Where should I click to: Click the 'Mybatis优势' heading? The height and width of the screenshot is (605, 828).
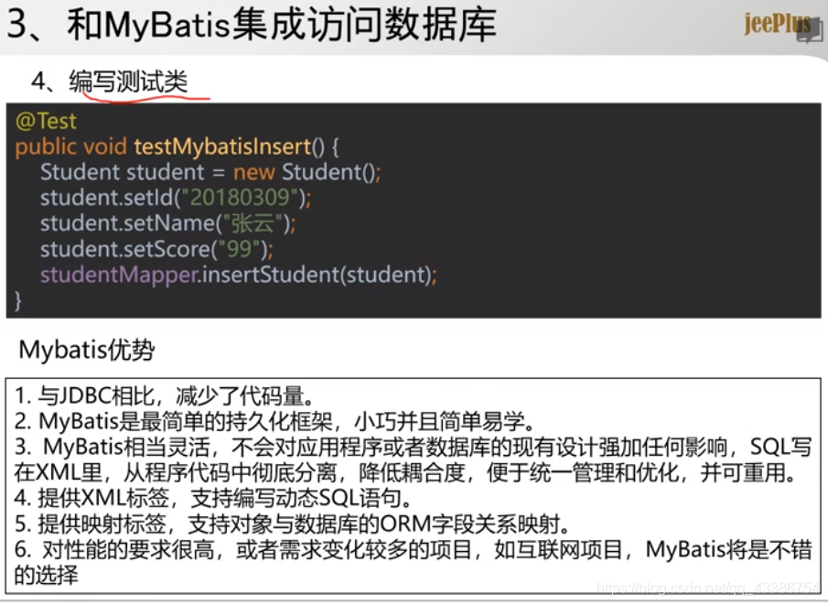(87, 350)
